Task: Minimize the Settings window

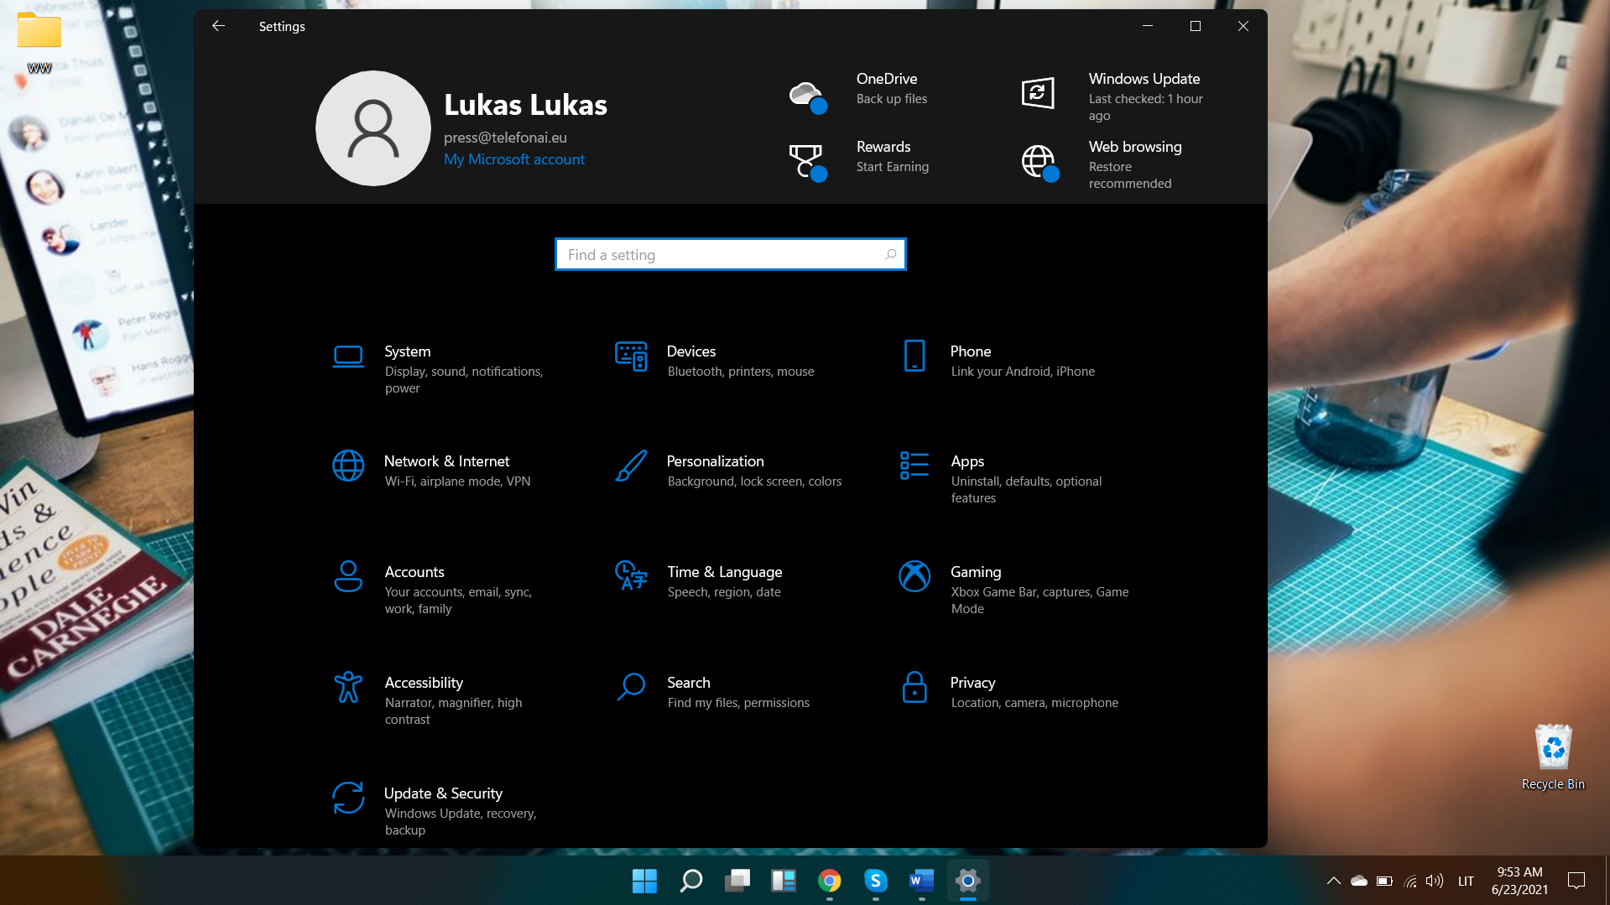Action: tap(1148, 26)
